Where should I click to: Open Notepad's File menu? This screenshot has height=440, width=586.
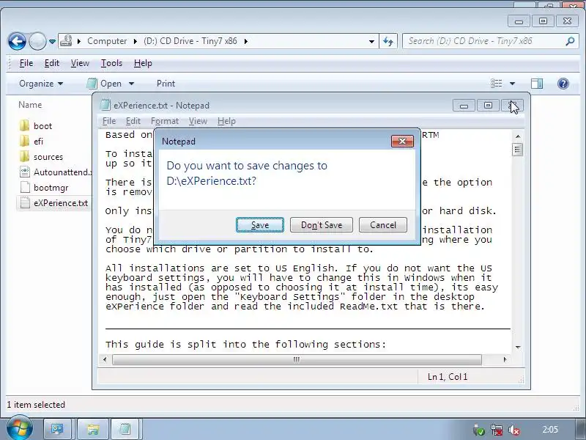pyautogui.click(x=108, y=121)
